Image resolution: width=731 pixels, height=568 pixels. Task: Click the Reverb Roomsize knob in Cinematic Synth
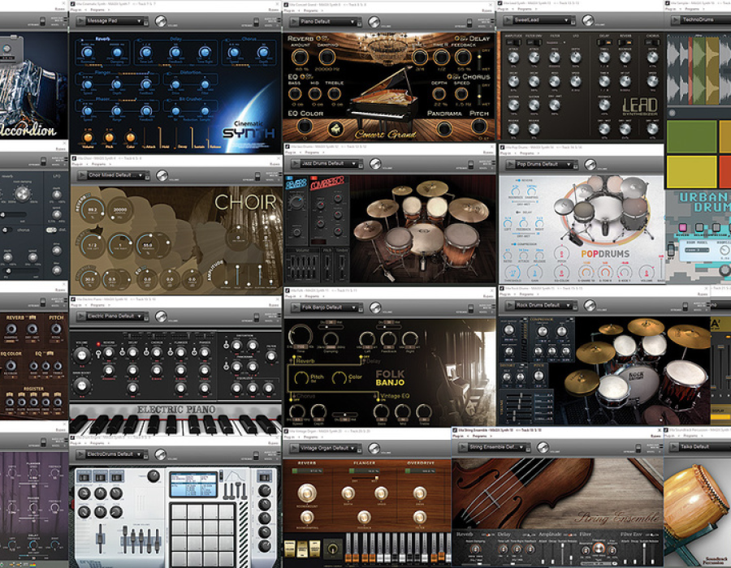(88, 53)
